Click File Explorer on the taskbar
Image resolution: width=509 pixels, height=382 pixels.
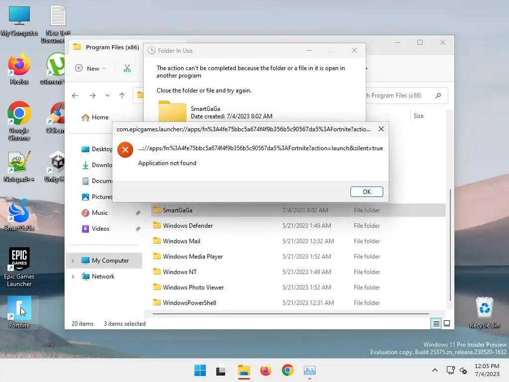click(x=244, y=370)
